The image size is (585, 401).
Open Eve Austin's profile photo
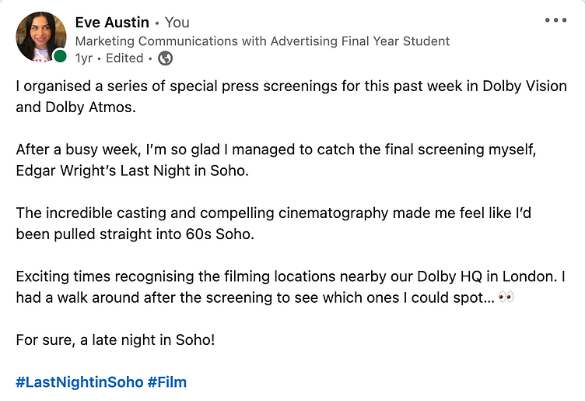point(40,37)
